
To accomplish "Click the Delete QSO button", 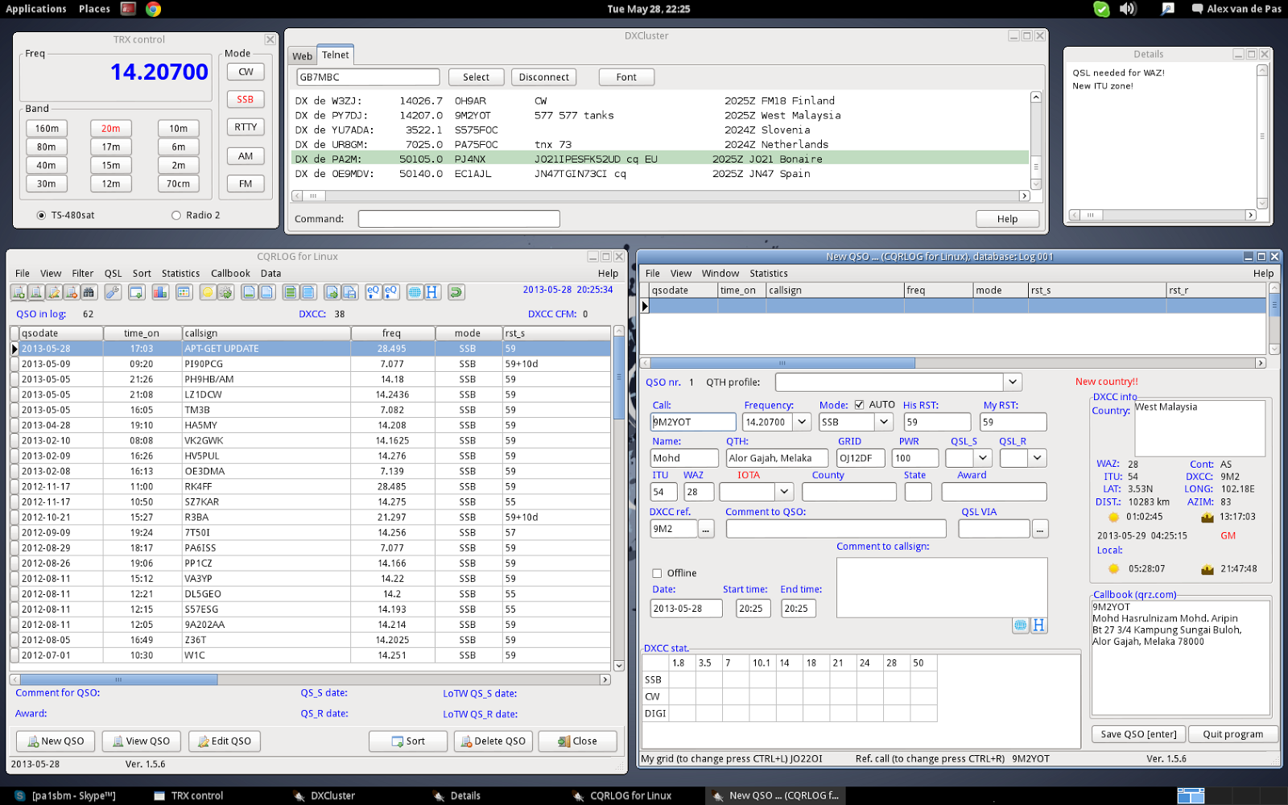I will click(x=493, y=741).
